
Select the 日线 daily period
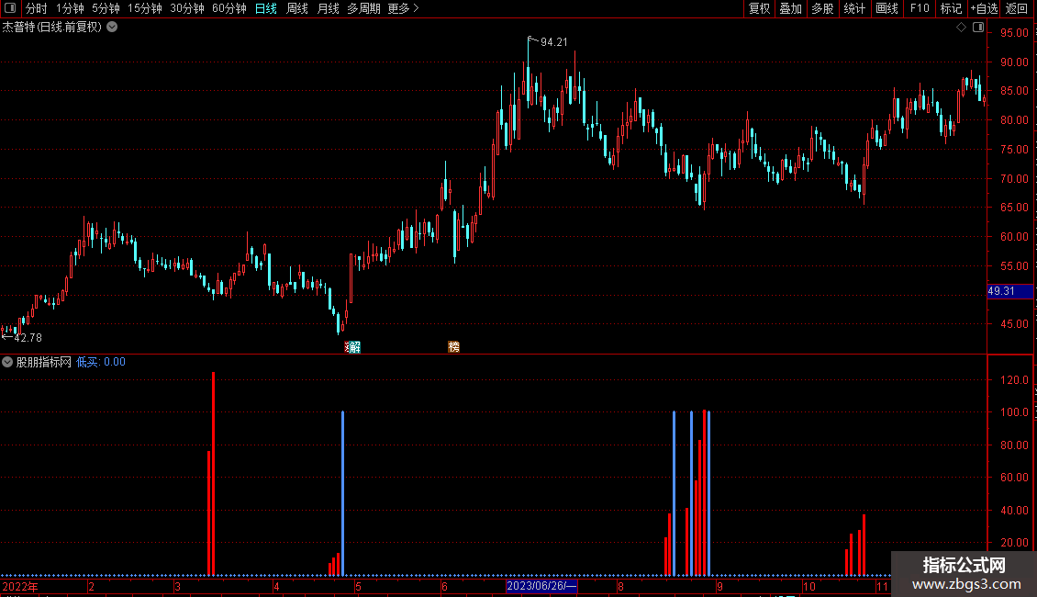pyautogui.click(x=266, y=8)
